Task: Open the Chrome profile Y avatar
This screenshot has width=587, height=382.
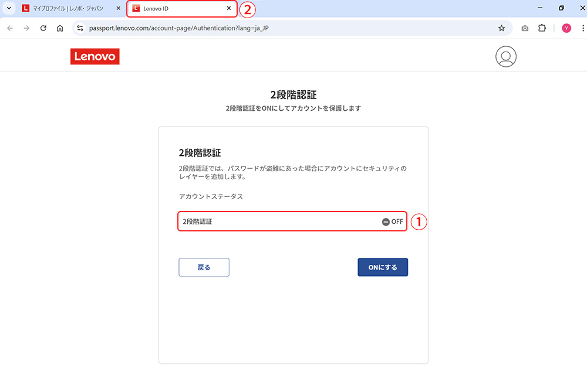Action: 566,28
